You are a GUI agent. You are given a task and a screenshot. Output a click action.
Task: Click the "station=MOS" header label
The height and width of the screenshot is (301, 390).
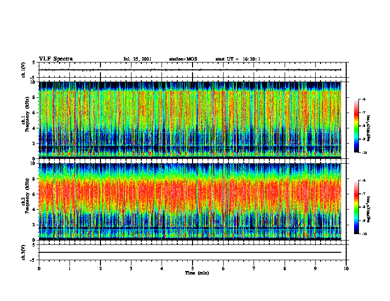click(x=183, y=59)
